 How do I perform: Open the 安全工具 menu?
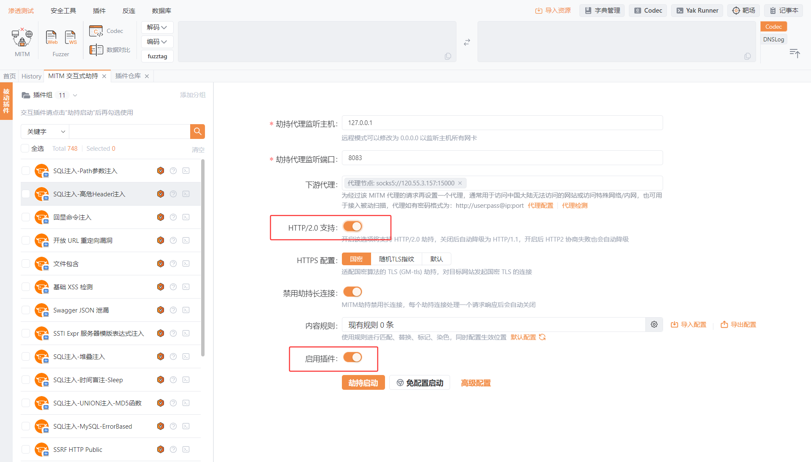coord(63,11)
